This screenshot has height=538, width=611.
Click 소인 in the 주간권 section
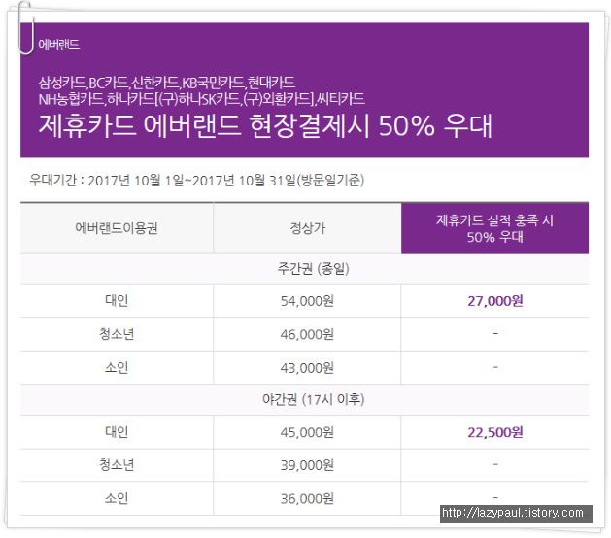pyautogui.click(x=117, y=367)
